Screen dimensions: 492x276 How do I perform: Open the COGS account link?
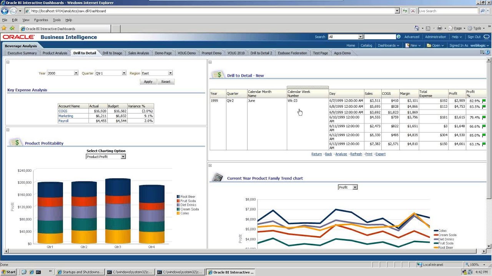pyautogui.click(x=63, y=111)
